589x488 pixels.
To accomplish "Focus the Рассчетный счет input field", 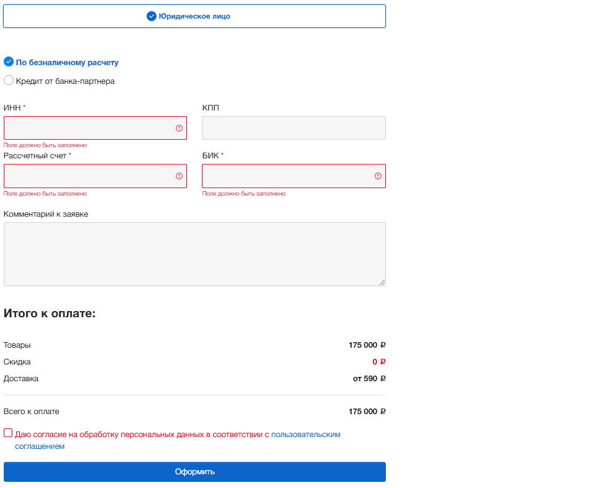I will 96,176.
